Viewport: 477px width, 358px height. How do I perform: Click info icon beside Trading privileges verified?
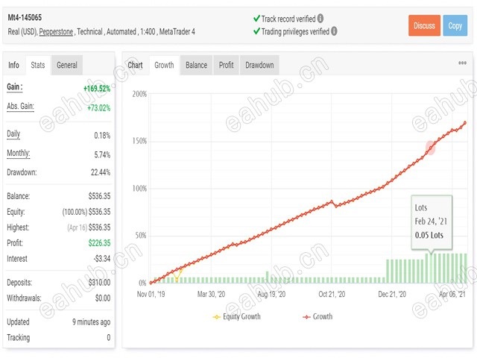pyautogui.click(x=333, y=31)
